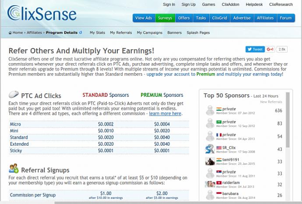The height and width of the screenshot is (204, 302).
Task: Open the Games link
Action: coord(208,4)
